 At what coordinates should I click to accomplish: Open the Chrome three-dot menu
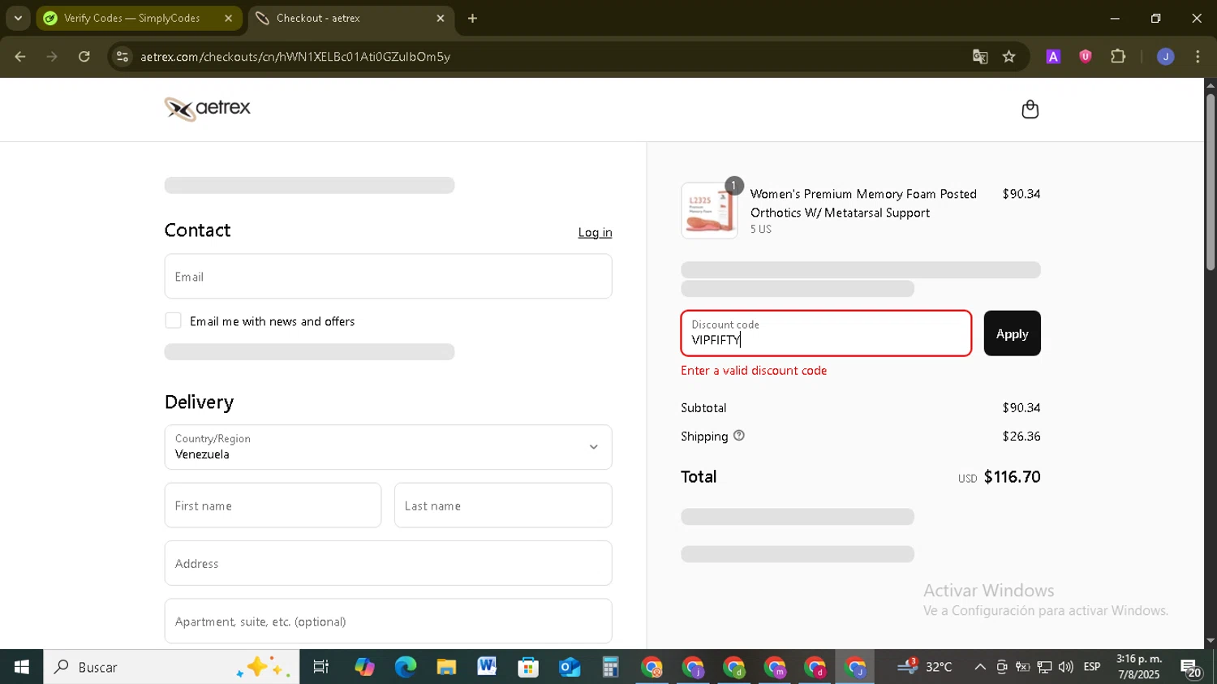tap(1198, 57)
